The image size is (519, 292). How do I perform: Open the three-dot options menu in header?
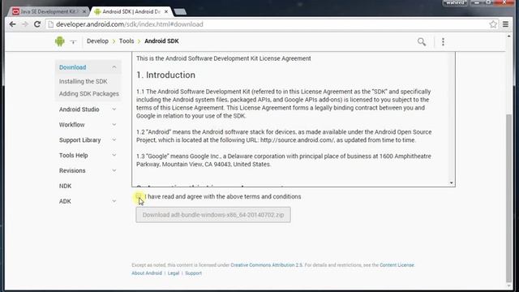[443, 41]
